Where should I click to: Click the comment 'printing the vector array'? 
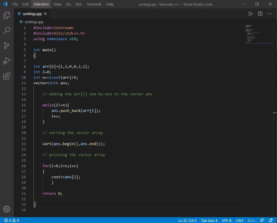click(x=74, y=155)
